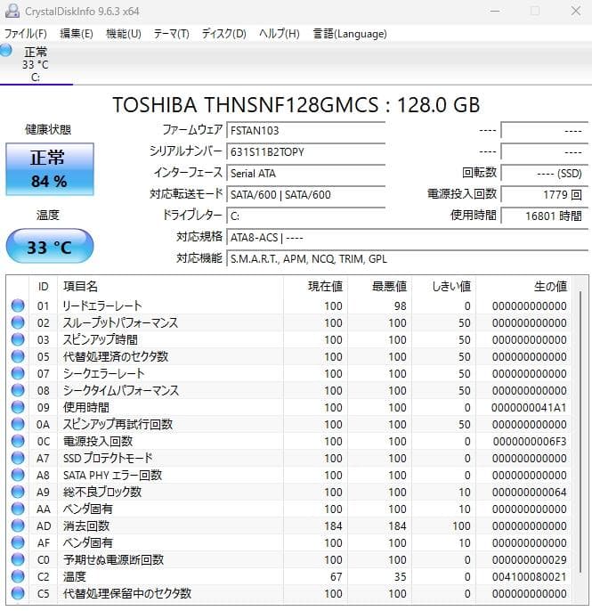Click status orb for 01 リードエラーレート
This screenshot has width=592, height=611.
[18, 305]
